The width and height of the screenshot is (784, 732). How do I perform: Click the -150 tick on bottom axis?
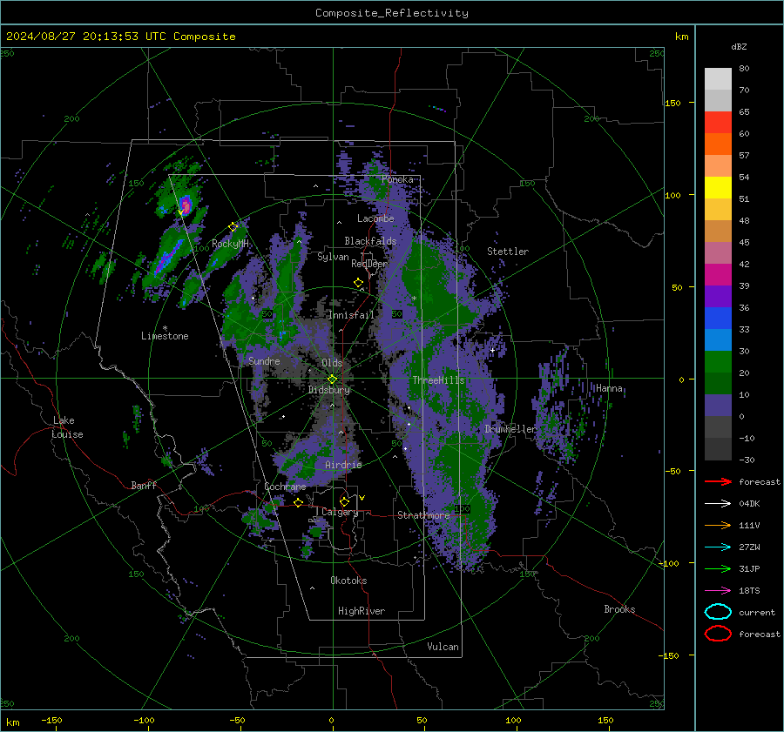[x=51, y=720]
